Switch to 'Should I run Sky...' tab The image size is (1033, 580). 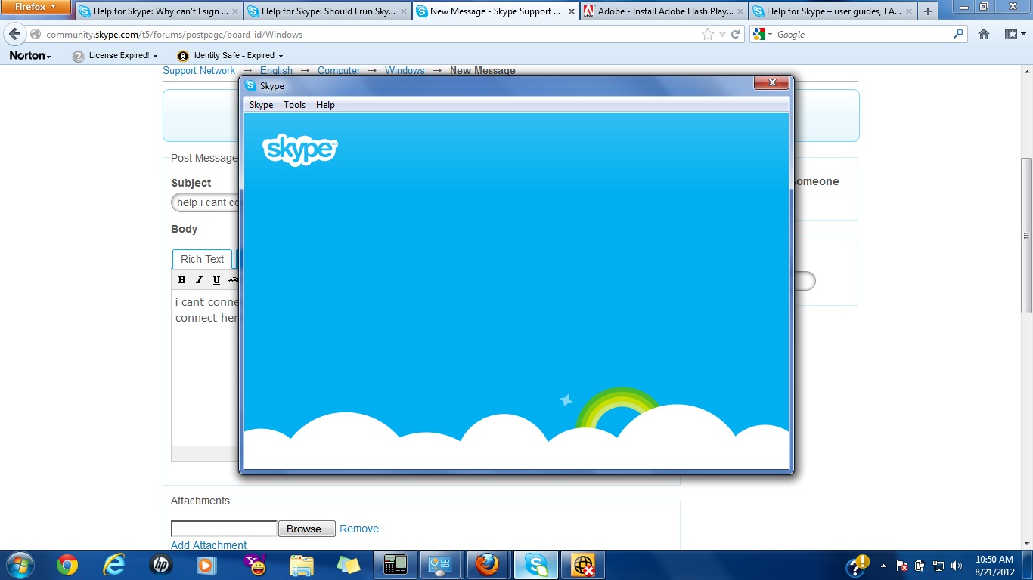coord(327,11)
